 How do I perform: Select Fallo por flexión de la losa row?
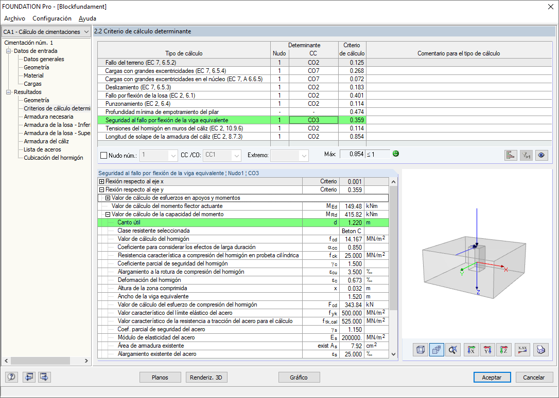click(324, 96)
